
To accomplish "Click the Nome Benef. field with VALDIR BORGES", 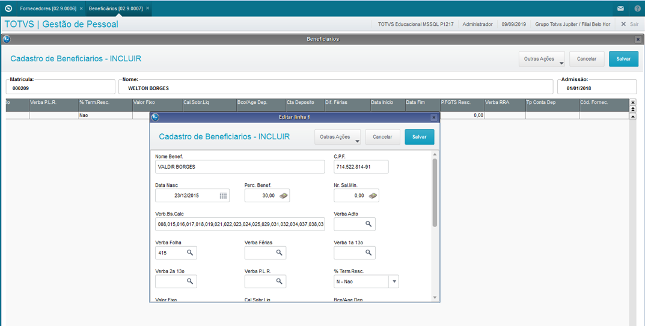I will tap(240, 167).
